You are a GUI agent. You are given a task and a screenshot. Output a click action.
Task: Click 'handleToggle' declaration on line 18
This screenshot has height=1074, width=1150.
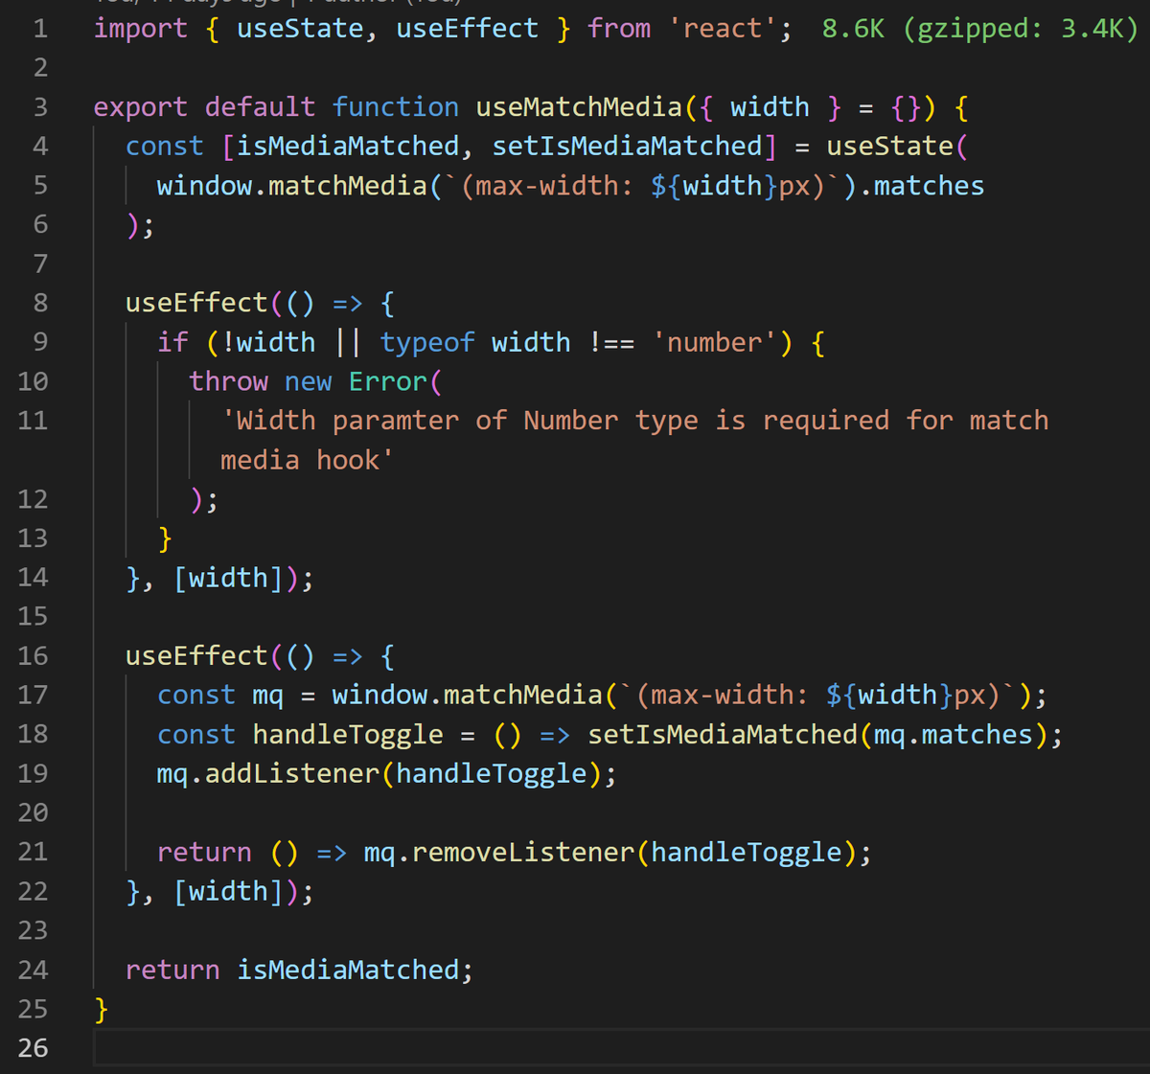[348, 736]
